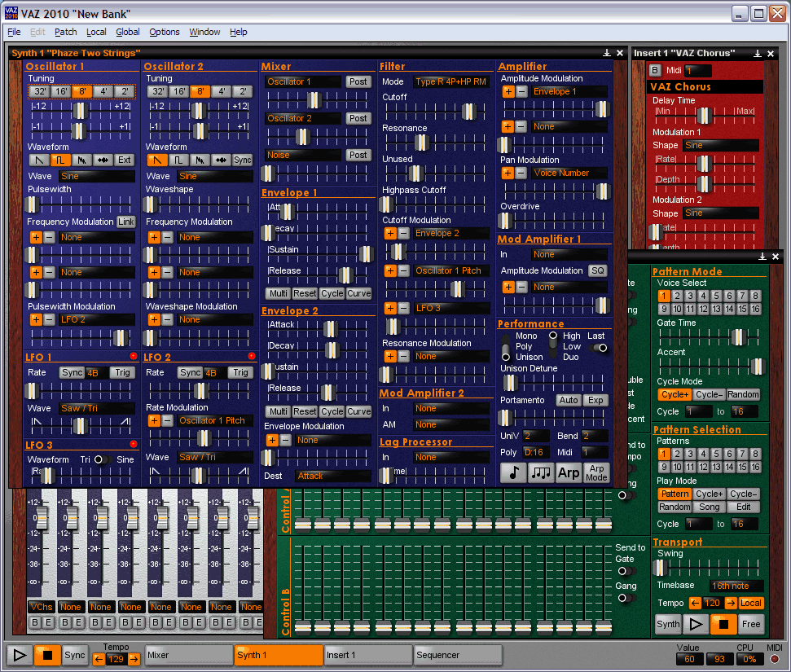Adjust Filter Cutoff slider handle
Image resolution: width=791 pixels, height=672 pixels.
(x=468, y=112)
